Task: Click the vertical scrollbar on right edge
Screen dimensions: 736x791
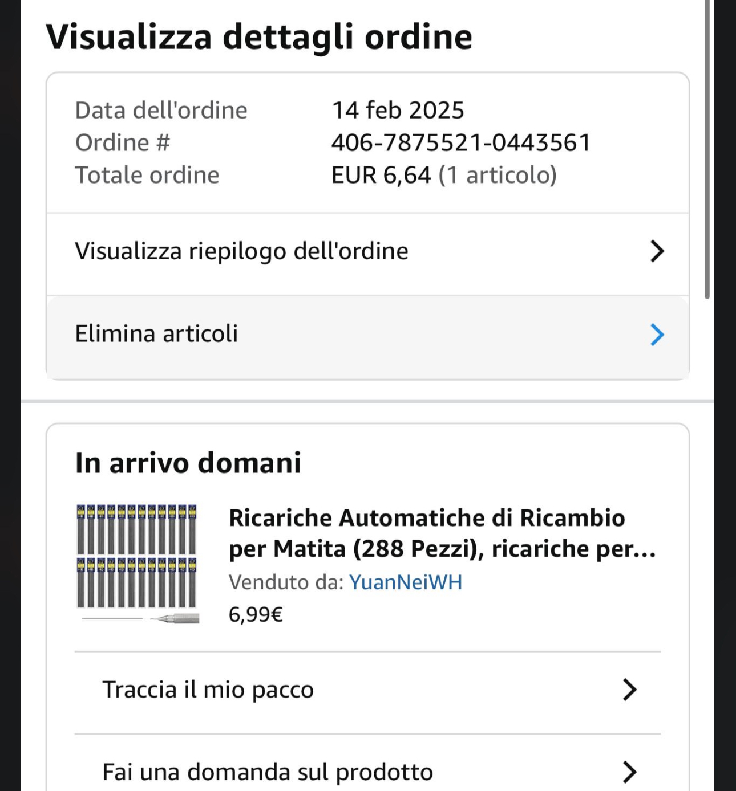Action: coord(707,148)
